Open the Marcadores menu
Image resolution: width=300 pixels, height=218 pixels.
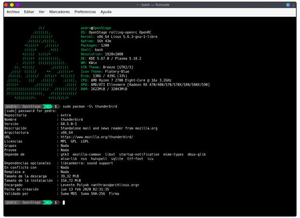[59, 12]
